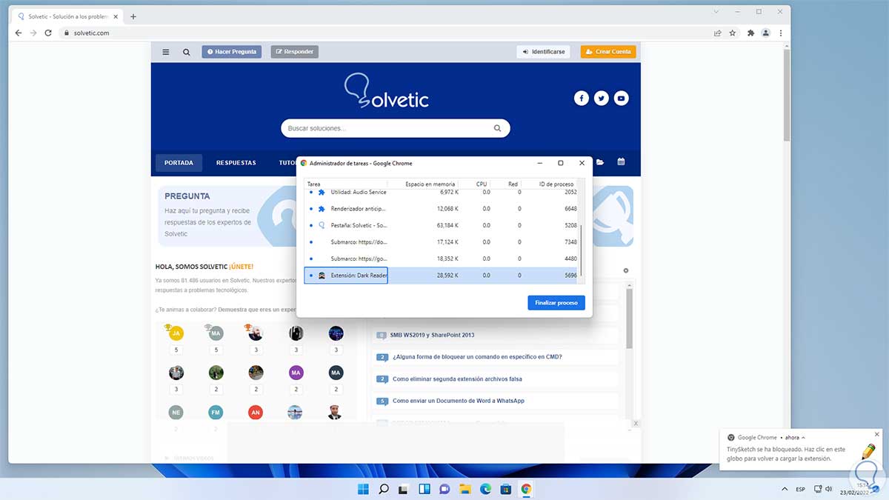This screenshot has height=500, width=889.
Task: Open the ESP language indicator
Action: pyautogui.click(x=801, y=489)
